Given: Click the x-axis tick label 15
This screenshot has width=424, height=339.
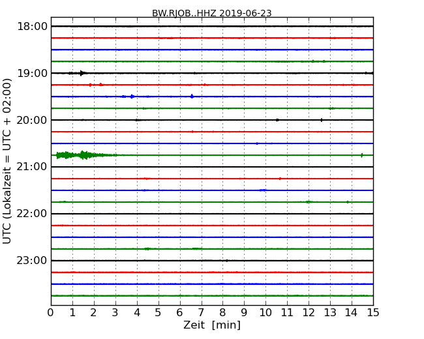Looking at the screenshot, I should (x=373, y=312).
